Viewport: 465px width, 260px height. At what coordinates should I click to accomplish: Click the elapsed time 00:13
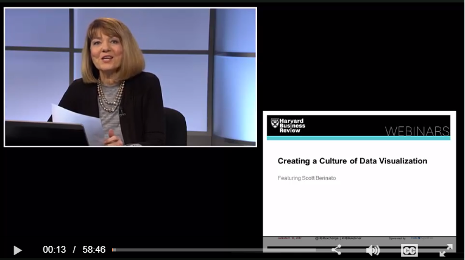click(54, 250)
